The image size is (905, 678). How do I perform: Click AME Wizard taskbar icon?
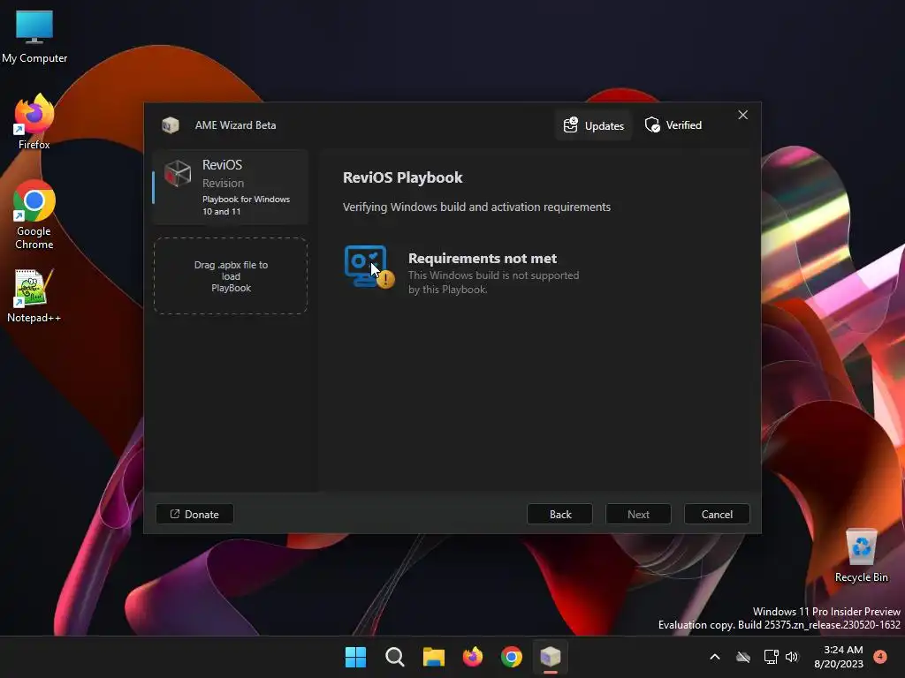point(551,657)
